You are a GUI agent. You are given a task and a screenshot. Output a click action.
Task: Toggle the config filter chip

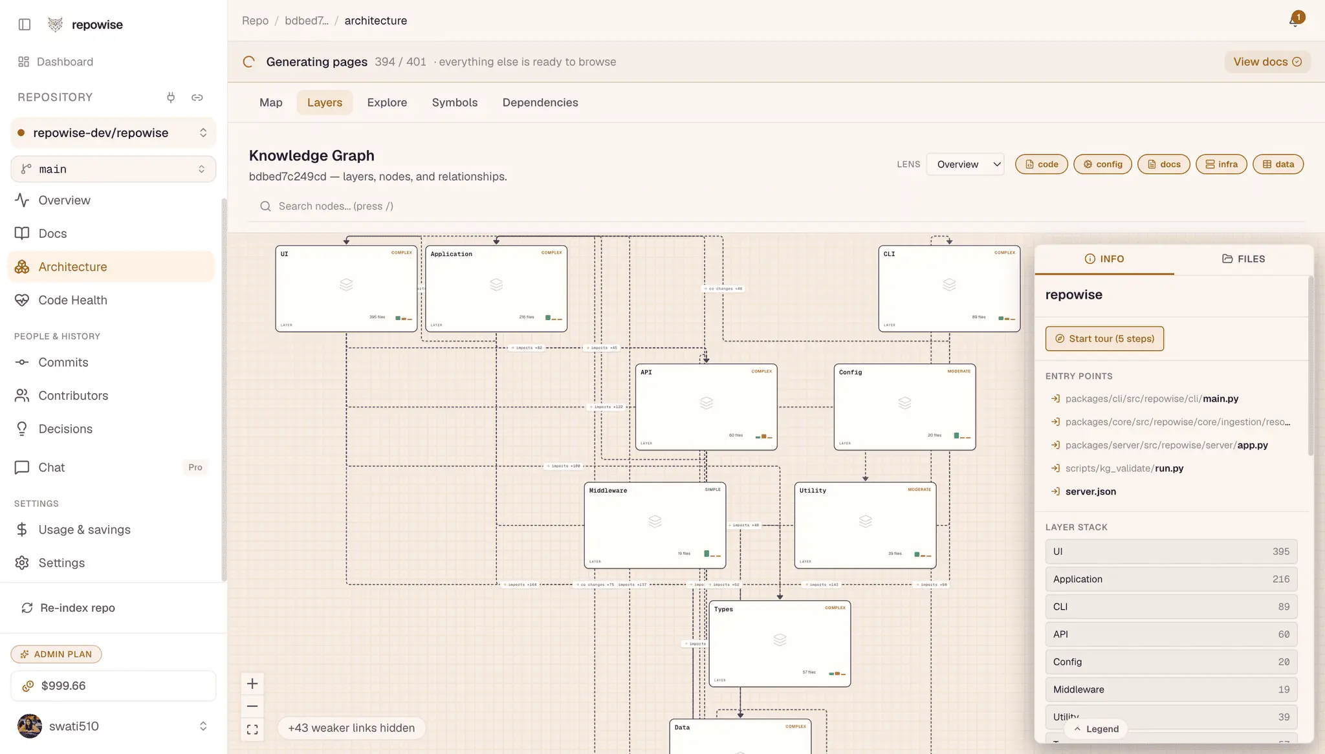point(1102,164)
